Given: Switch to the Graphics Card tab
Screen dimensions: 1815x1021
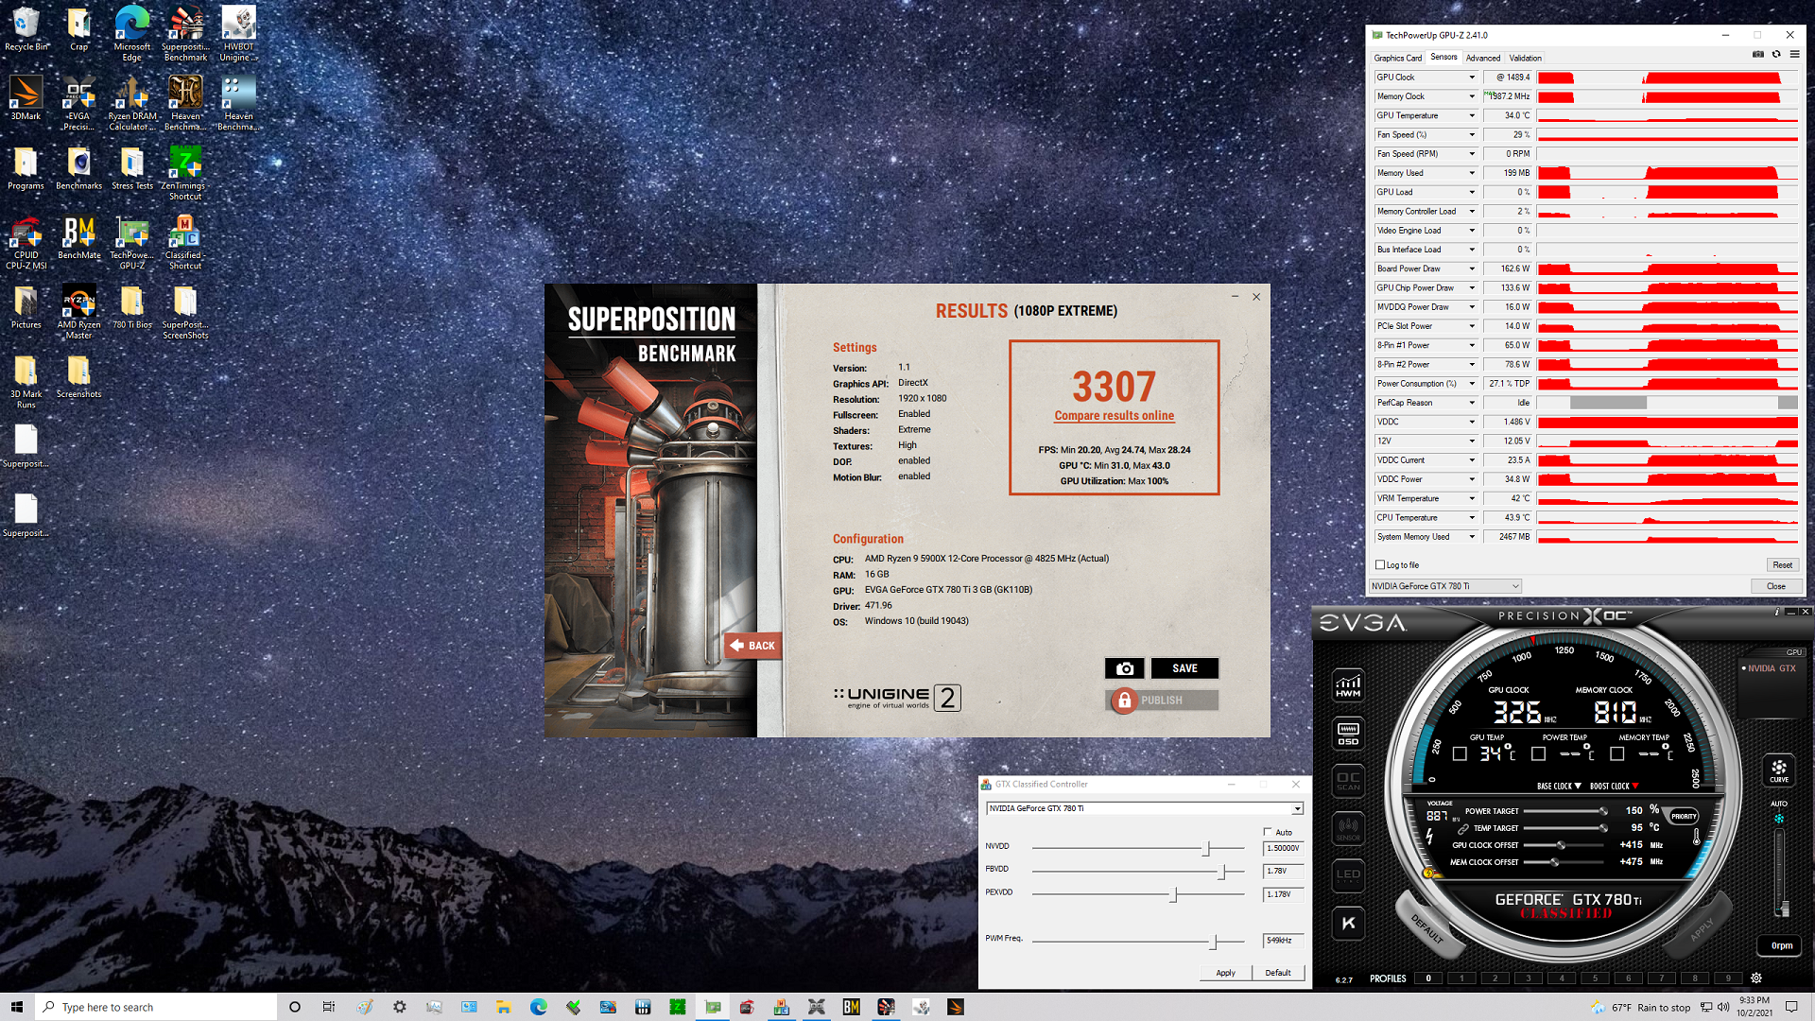Looking at the screenshot, I should [x=1397, y=58].
